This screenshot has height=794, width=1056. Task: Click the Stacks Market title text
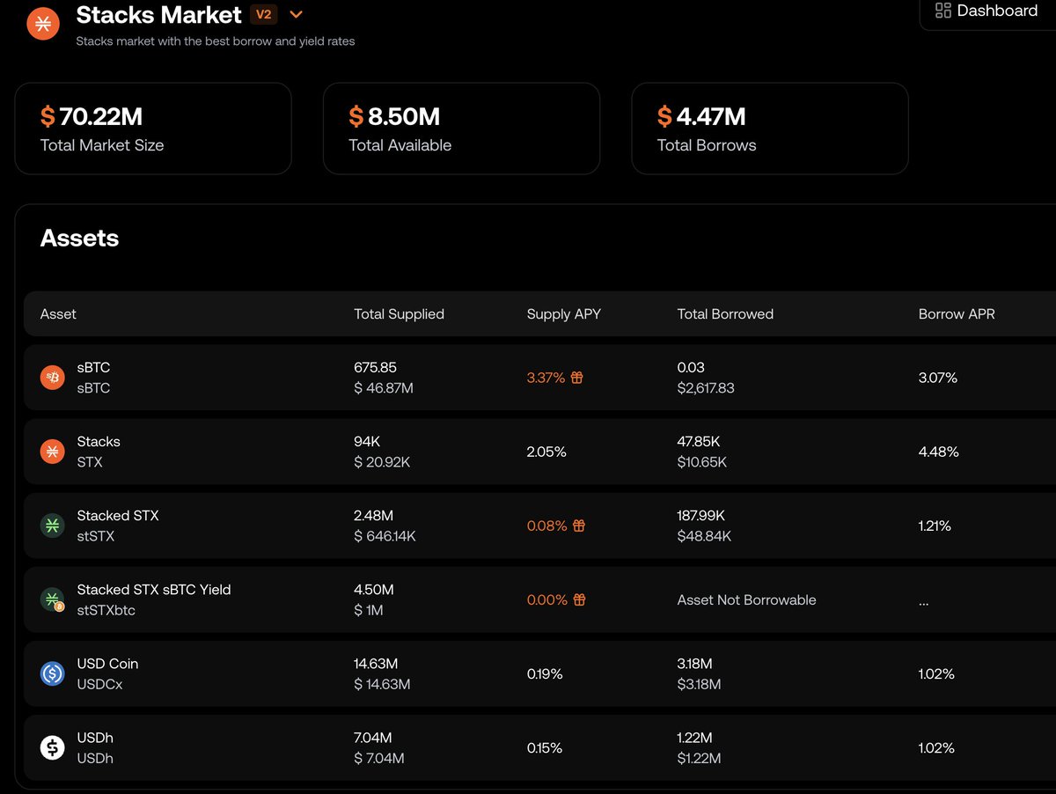(159, 15)
